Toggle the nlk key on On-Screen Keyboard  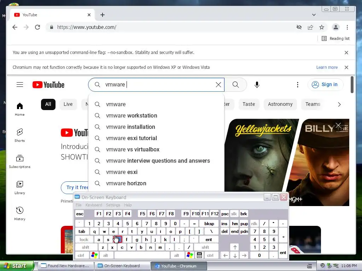254,223
